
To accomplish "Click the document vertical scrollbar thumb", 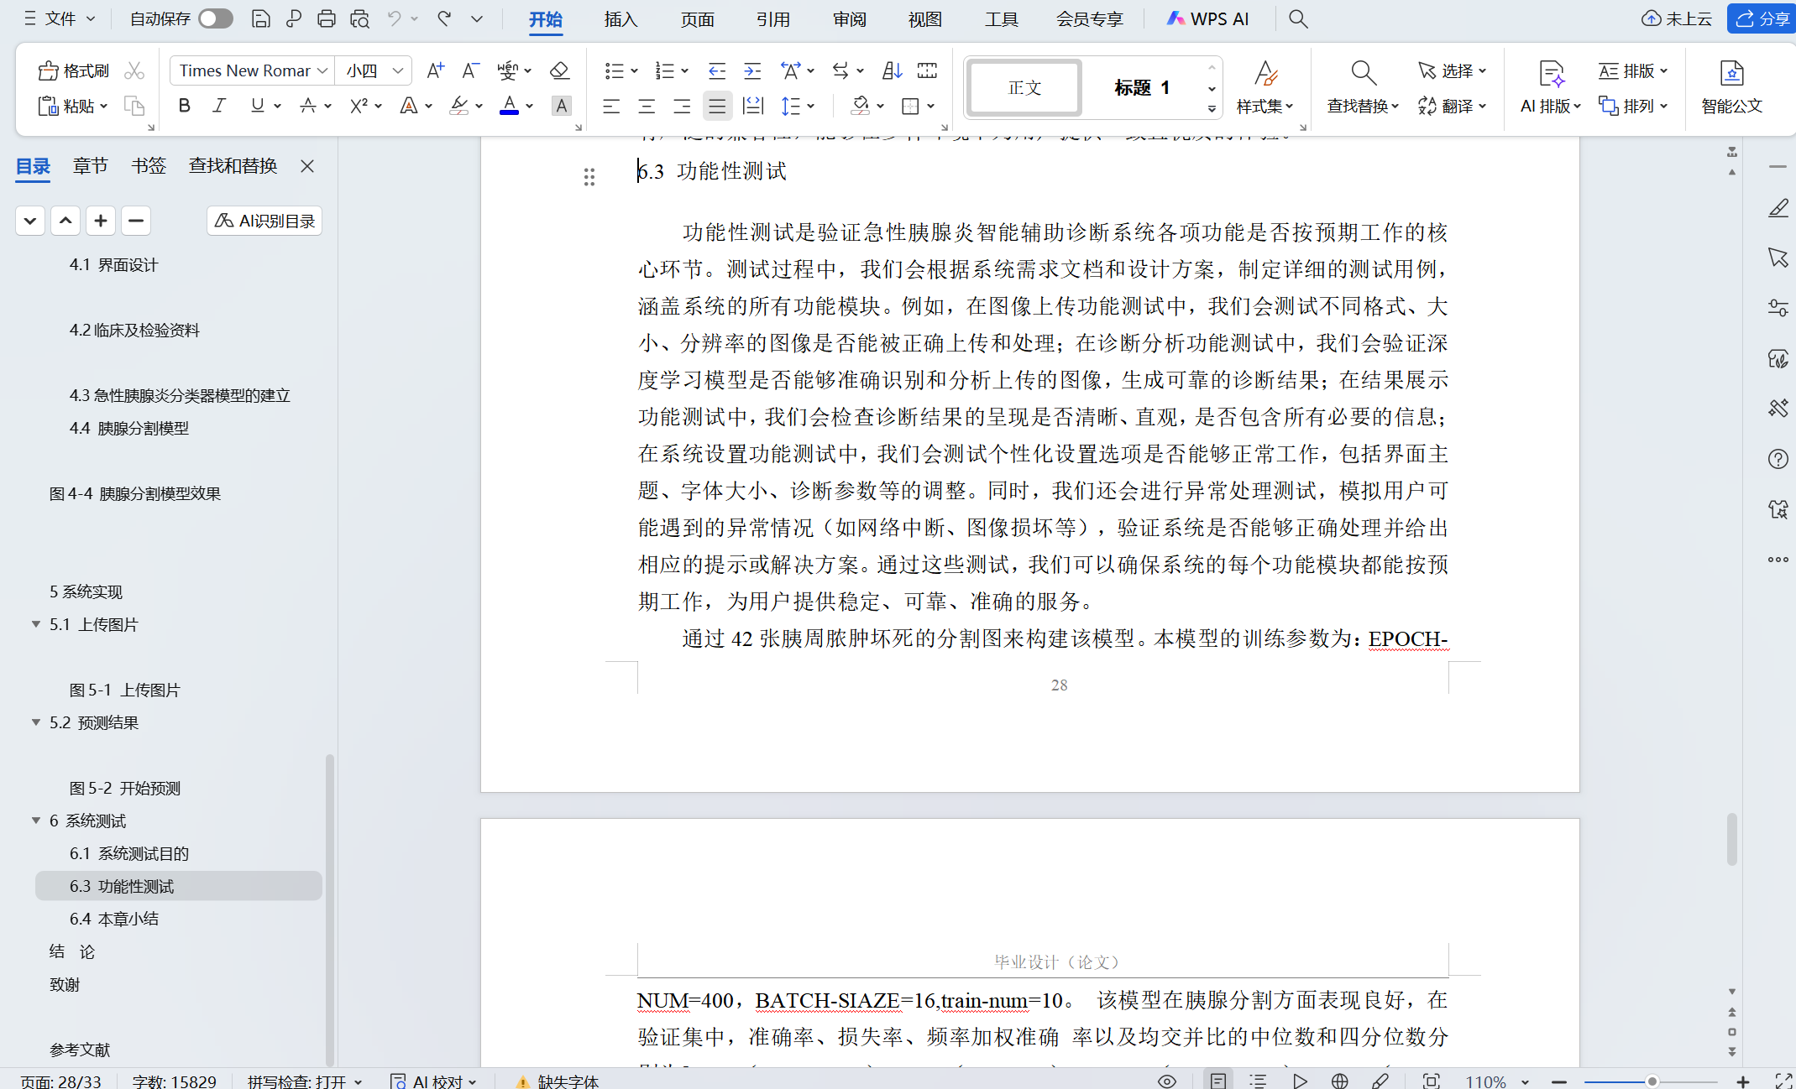I will [x=1731, y=839].
